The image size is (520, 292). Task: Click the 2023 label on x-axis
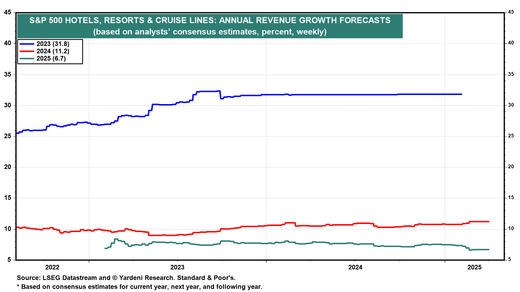click(177, 267)
